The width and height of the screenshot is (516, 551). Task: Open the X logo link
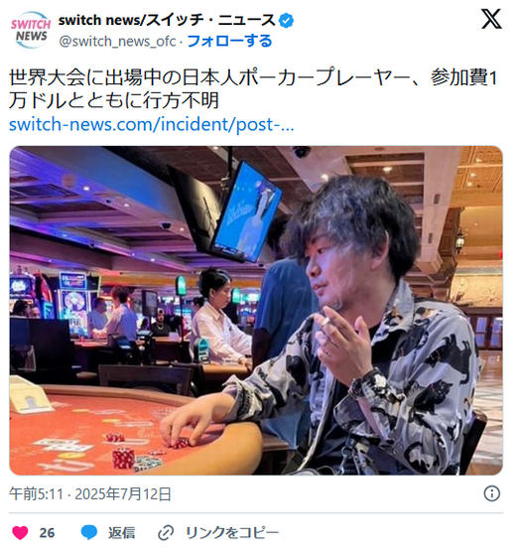(491, 19)
